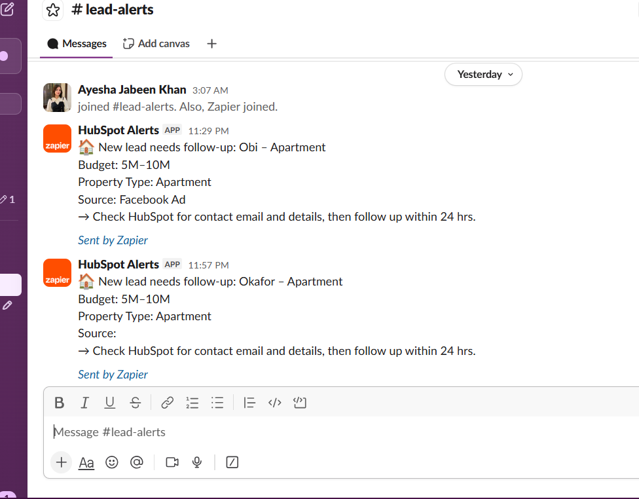Viewport: 639px width, 499px height.
Task: Switch to the Messages tab
Action: click(77, 44)
